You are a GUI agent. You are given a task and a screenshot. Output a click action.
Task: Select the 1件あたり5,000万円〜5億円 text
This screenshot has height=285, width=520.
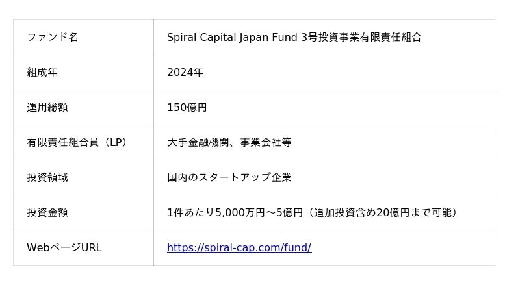coord(235,212)
